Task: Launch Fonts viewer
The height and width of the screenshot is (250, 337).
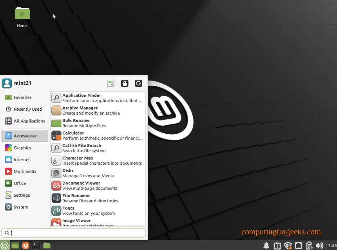Action: (98, 211)
